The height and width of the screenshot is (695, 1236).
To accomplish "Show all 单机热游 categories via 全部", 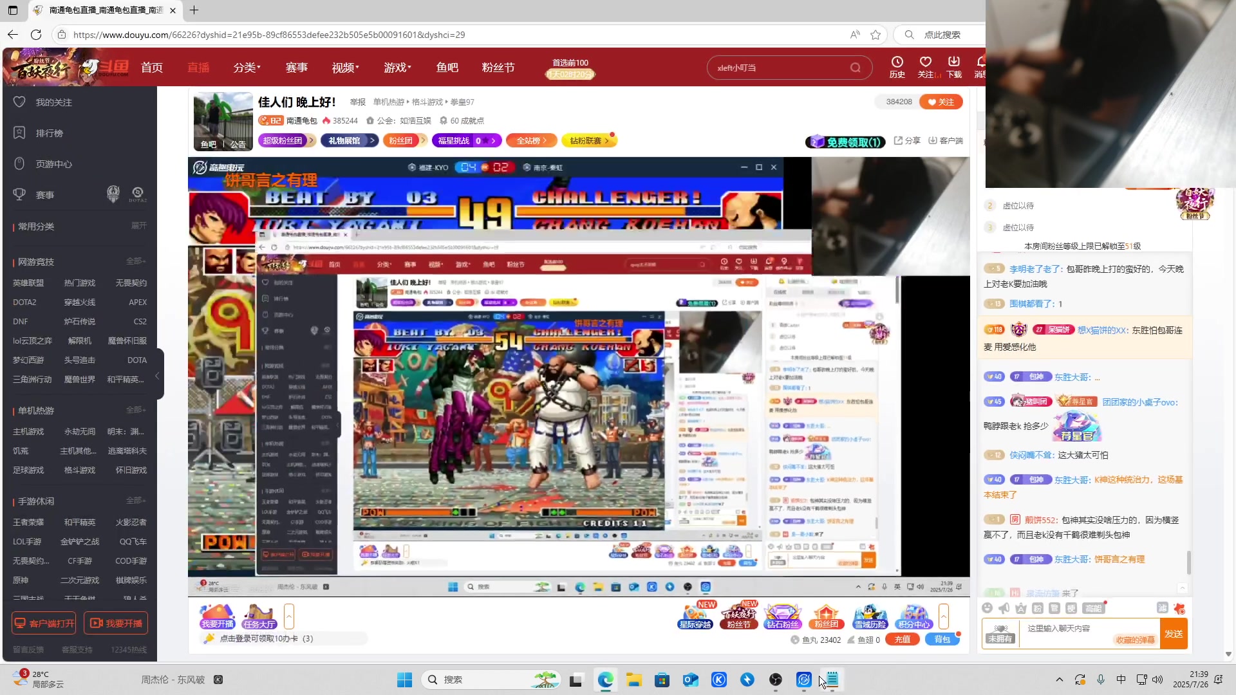I will pyautogui.click(x=136, y=410).
